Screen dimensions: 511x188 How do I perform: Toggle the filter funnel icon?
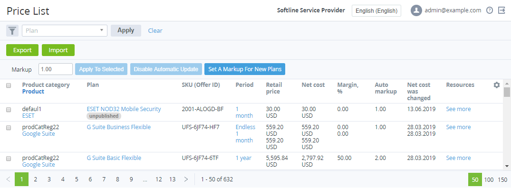(x=12, y=30)
